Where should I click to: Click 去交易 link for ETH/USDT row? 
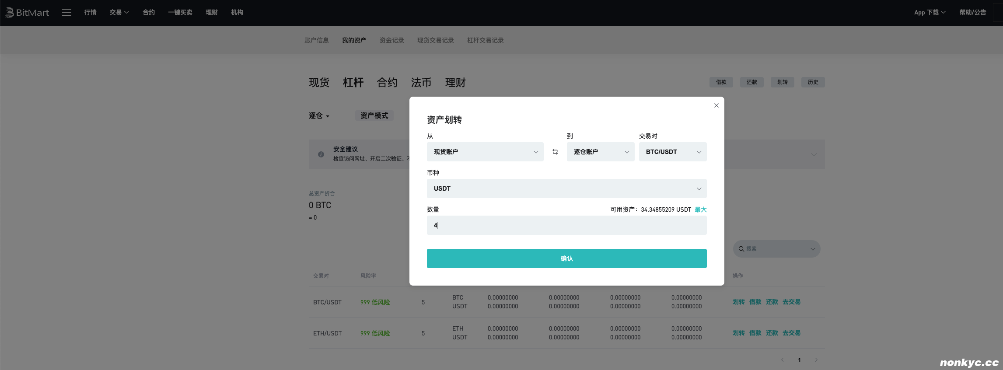pos(791,333)
